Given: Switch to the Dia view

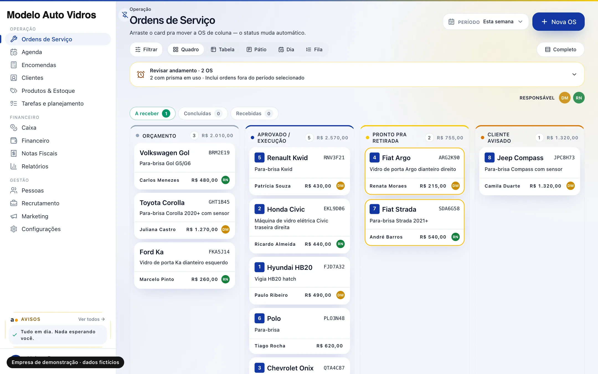Looking at the screenshot, I should (x=286, y=50).
